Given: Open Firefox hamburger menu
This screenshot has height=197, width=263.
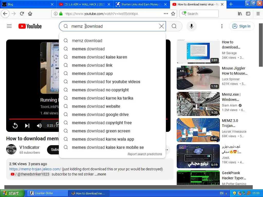Looking at the screenshot, I should coord(258,14).
